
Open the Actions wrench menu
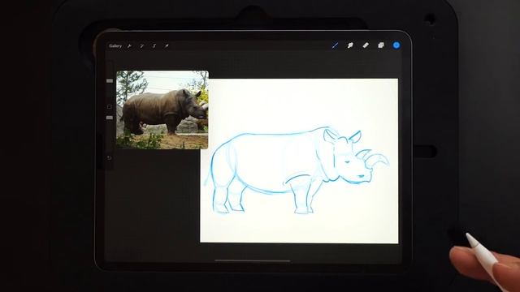click(129, 46)
